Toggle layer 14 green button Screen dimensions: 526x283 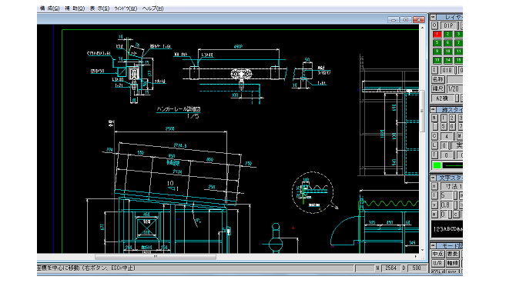point(448,60)
